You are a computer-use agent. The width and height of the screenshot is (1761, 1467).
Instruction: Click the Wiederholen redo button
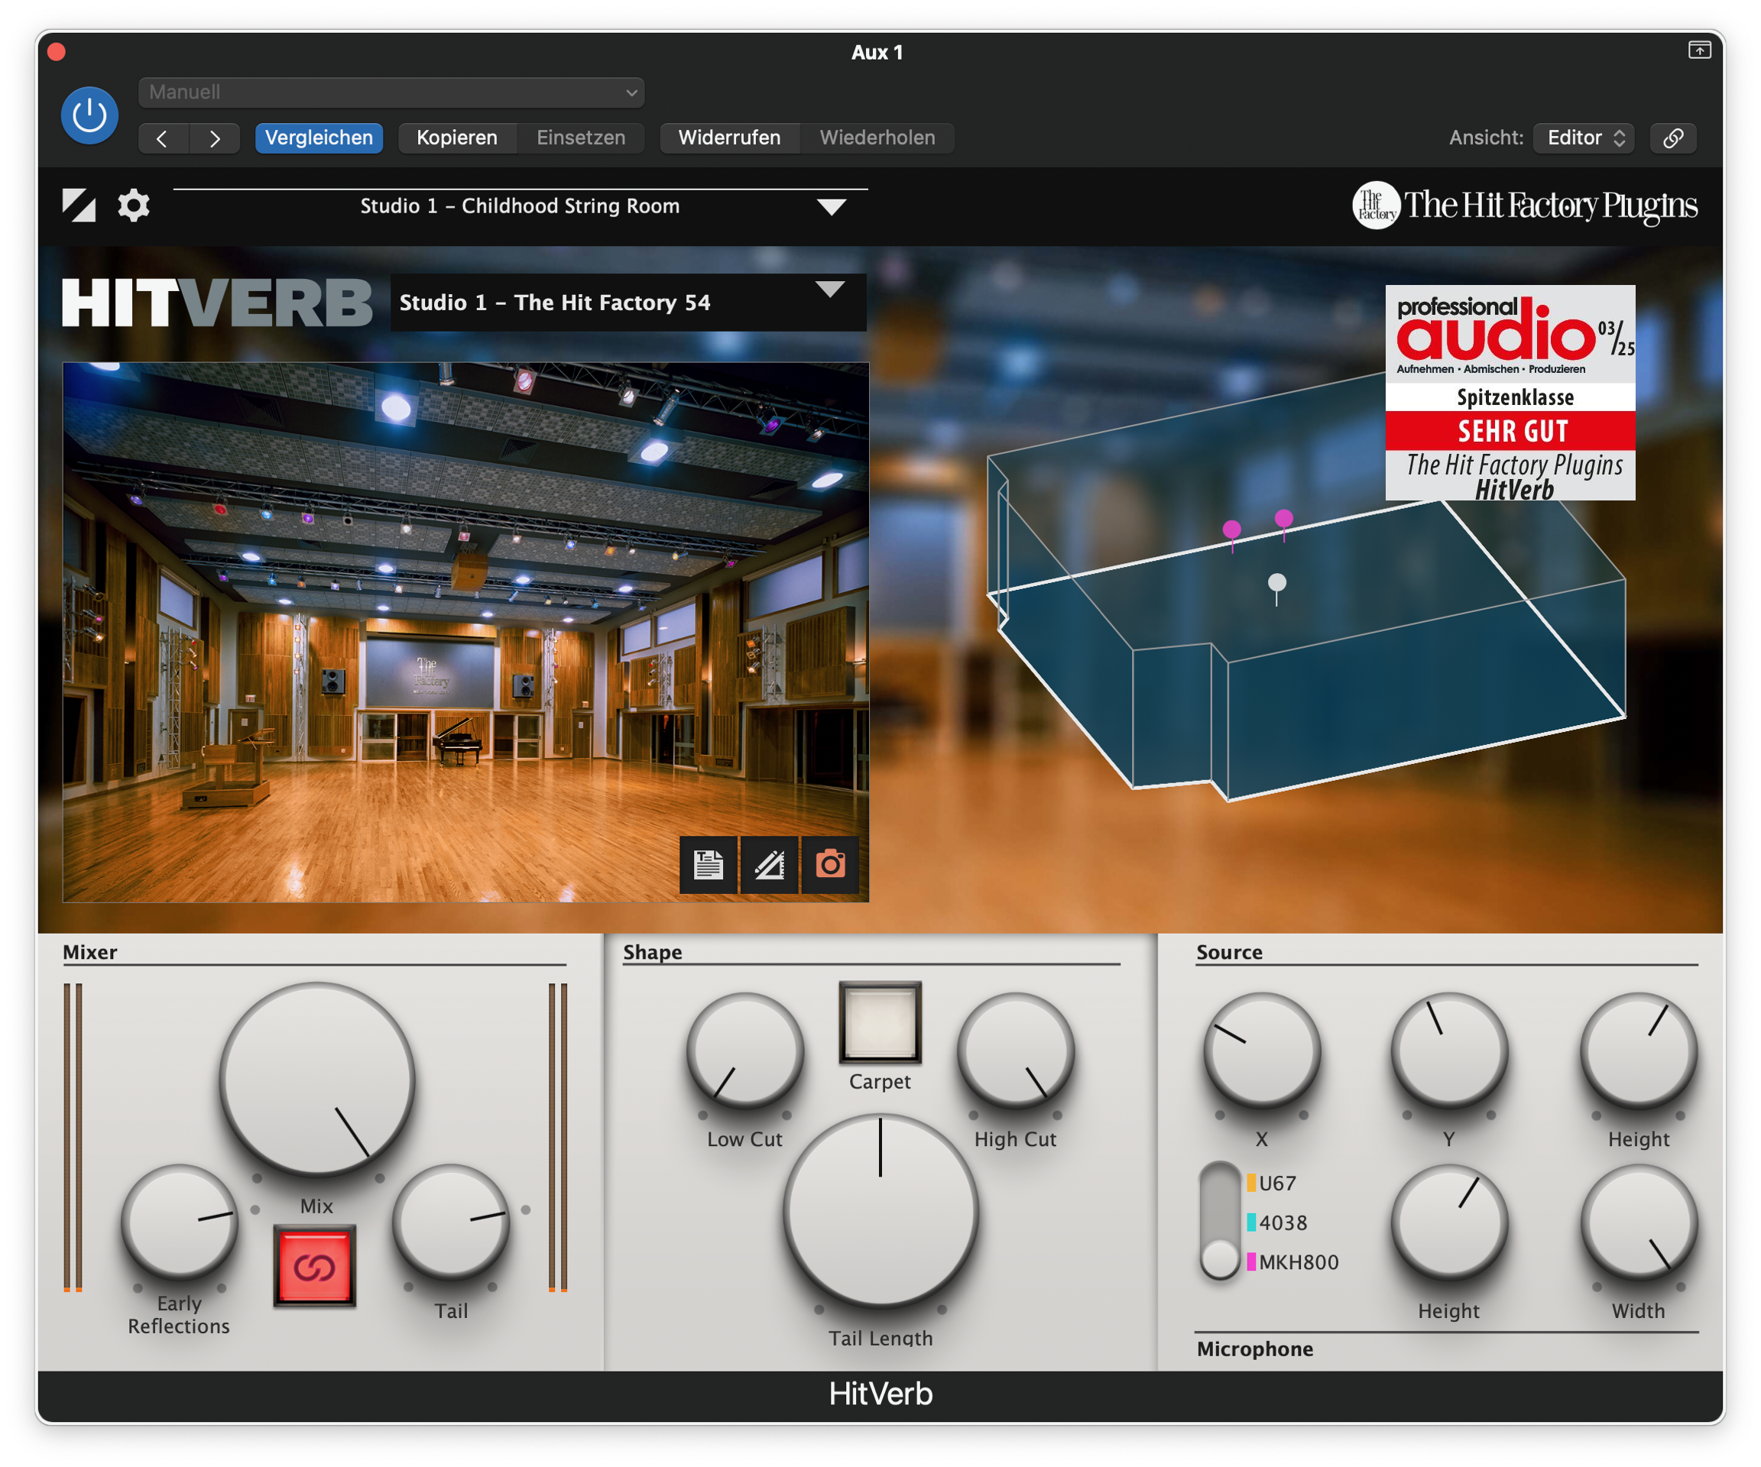(877, 138)
